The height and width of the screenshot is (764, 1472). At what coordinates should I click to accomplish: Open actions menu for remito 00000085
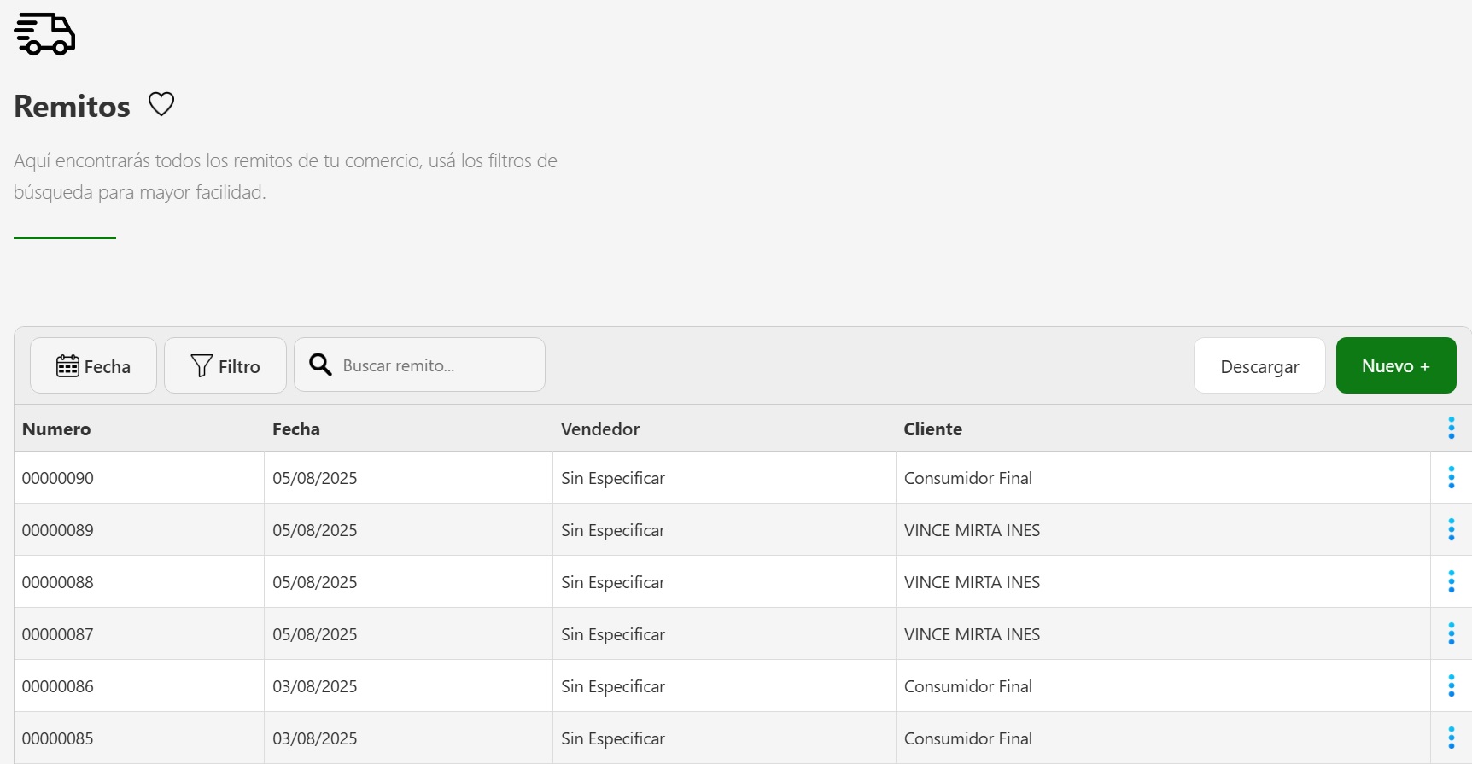pos(1451,738)
